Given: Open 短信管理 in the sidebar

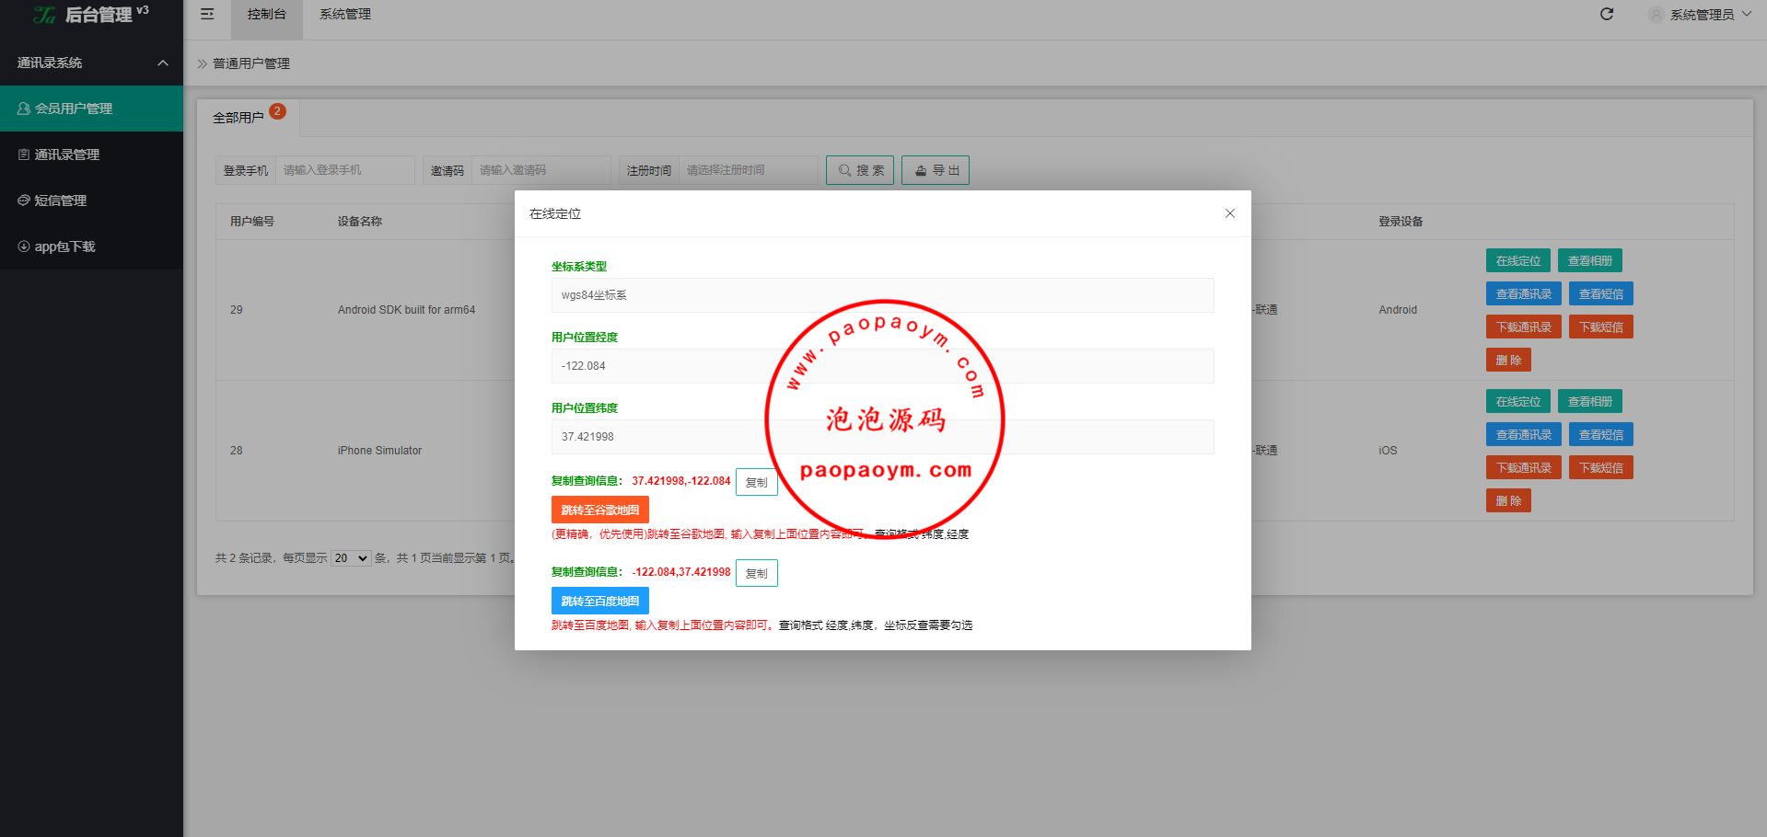Looking at the screenshot, I should pyautogui.click(x=91, y=201).
